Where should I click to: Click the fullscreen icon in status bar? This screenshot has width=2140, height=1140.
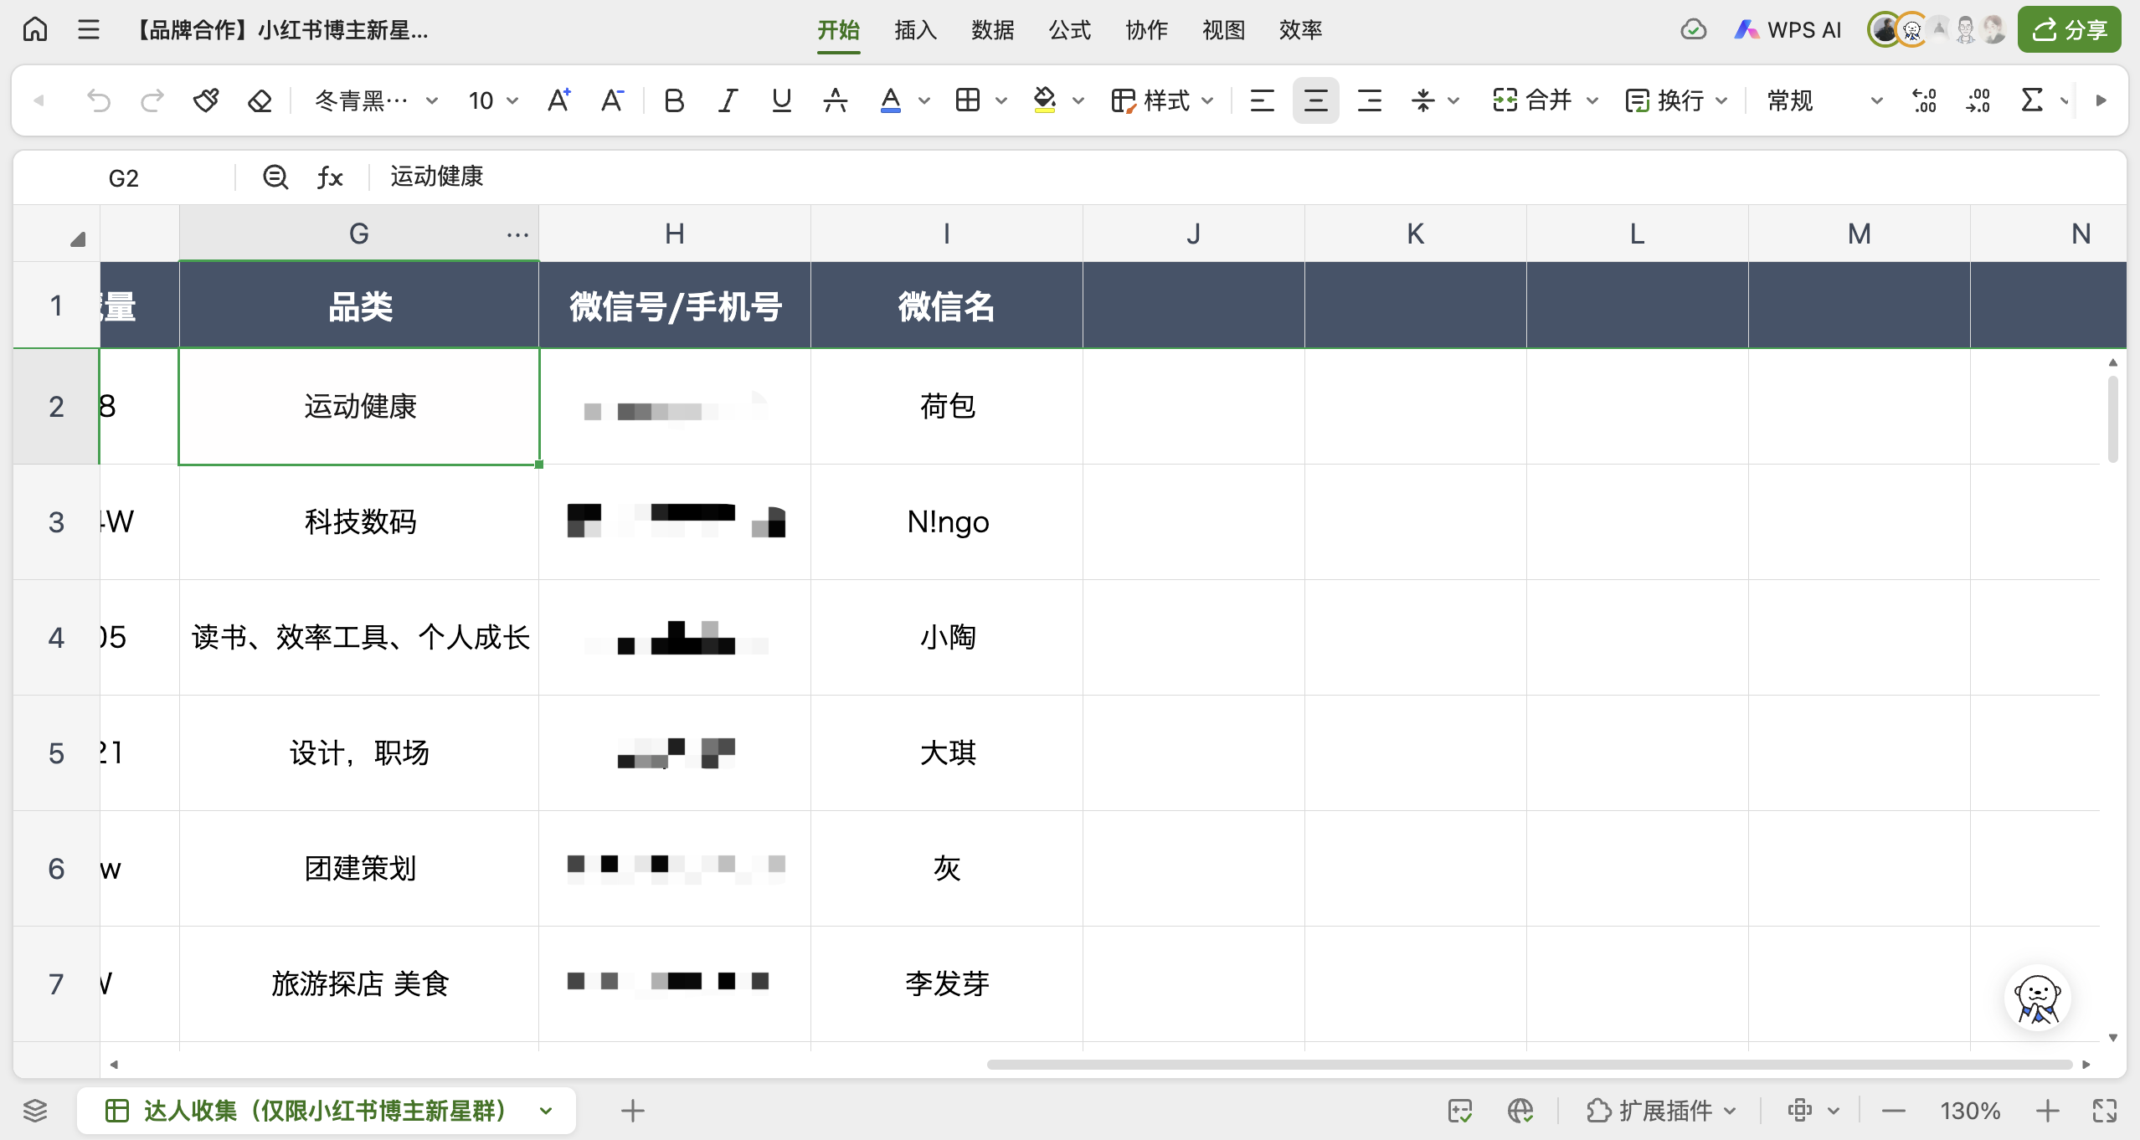point(2104,1111)
